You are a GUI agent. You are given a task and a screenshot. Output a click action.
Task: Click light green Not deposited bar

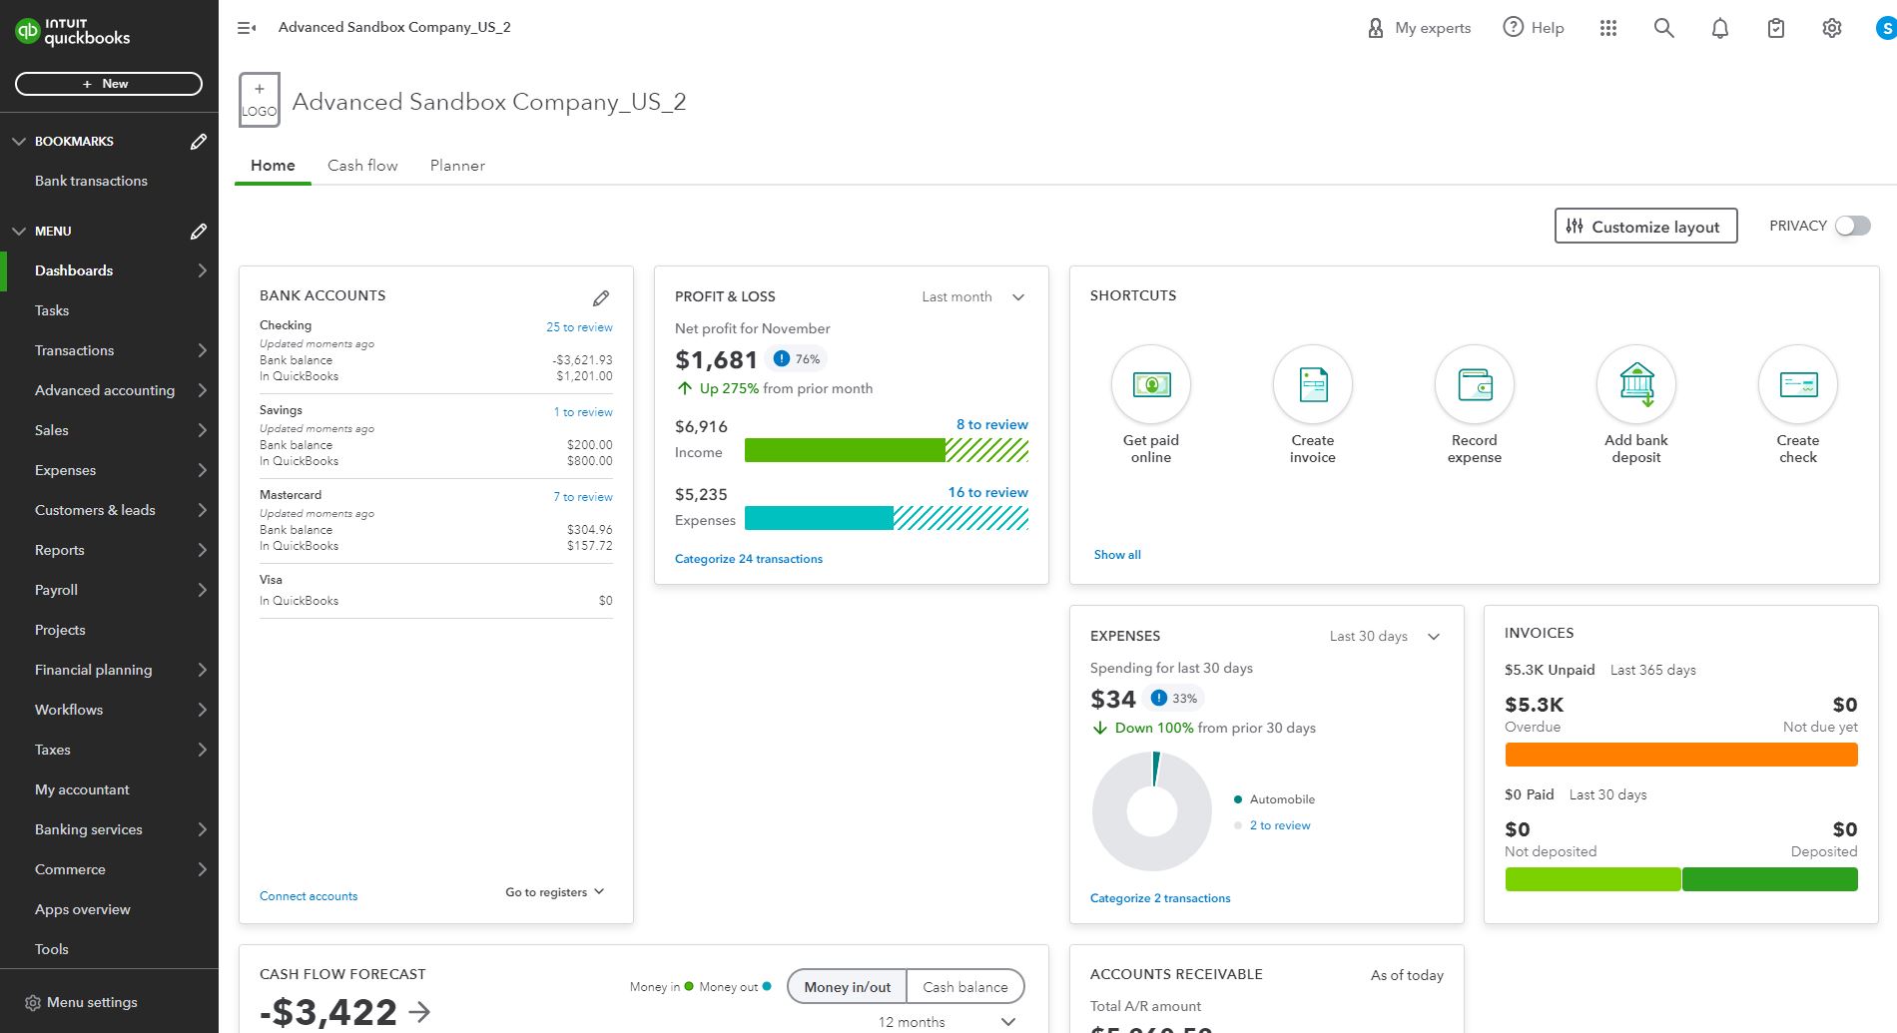click(x=1592, y=879)
